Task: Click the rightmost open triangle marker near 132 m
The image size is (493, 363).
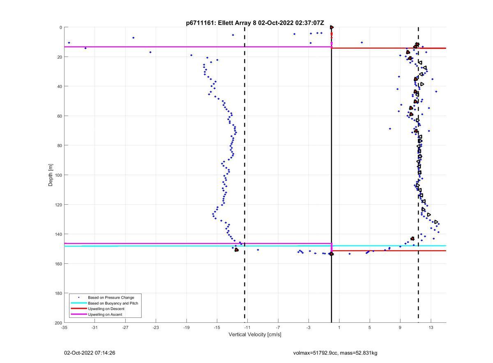Action: coord(436,222)
